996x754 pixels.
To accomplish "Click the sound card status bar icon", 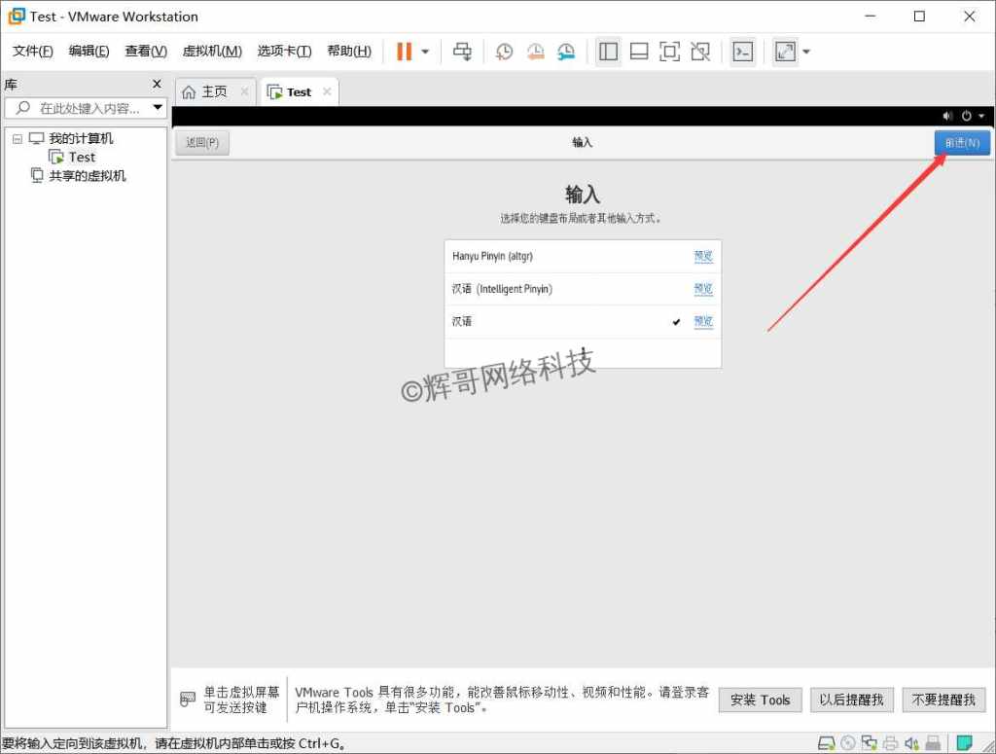I will (x=911, y=742).
